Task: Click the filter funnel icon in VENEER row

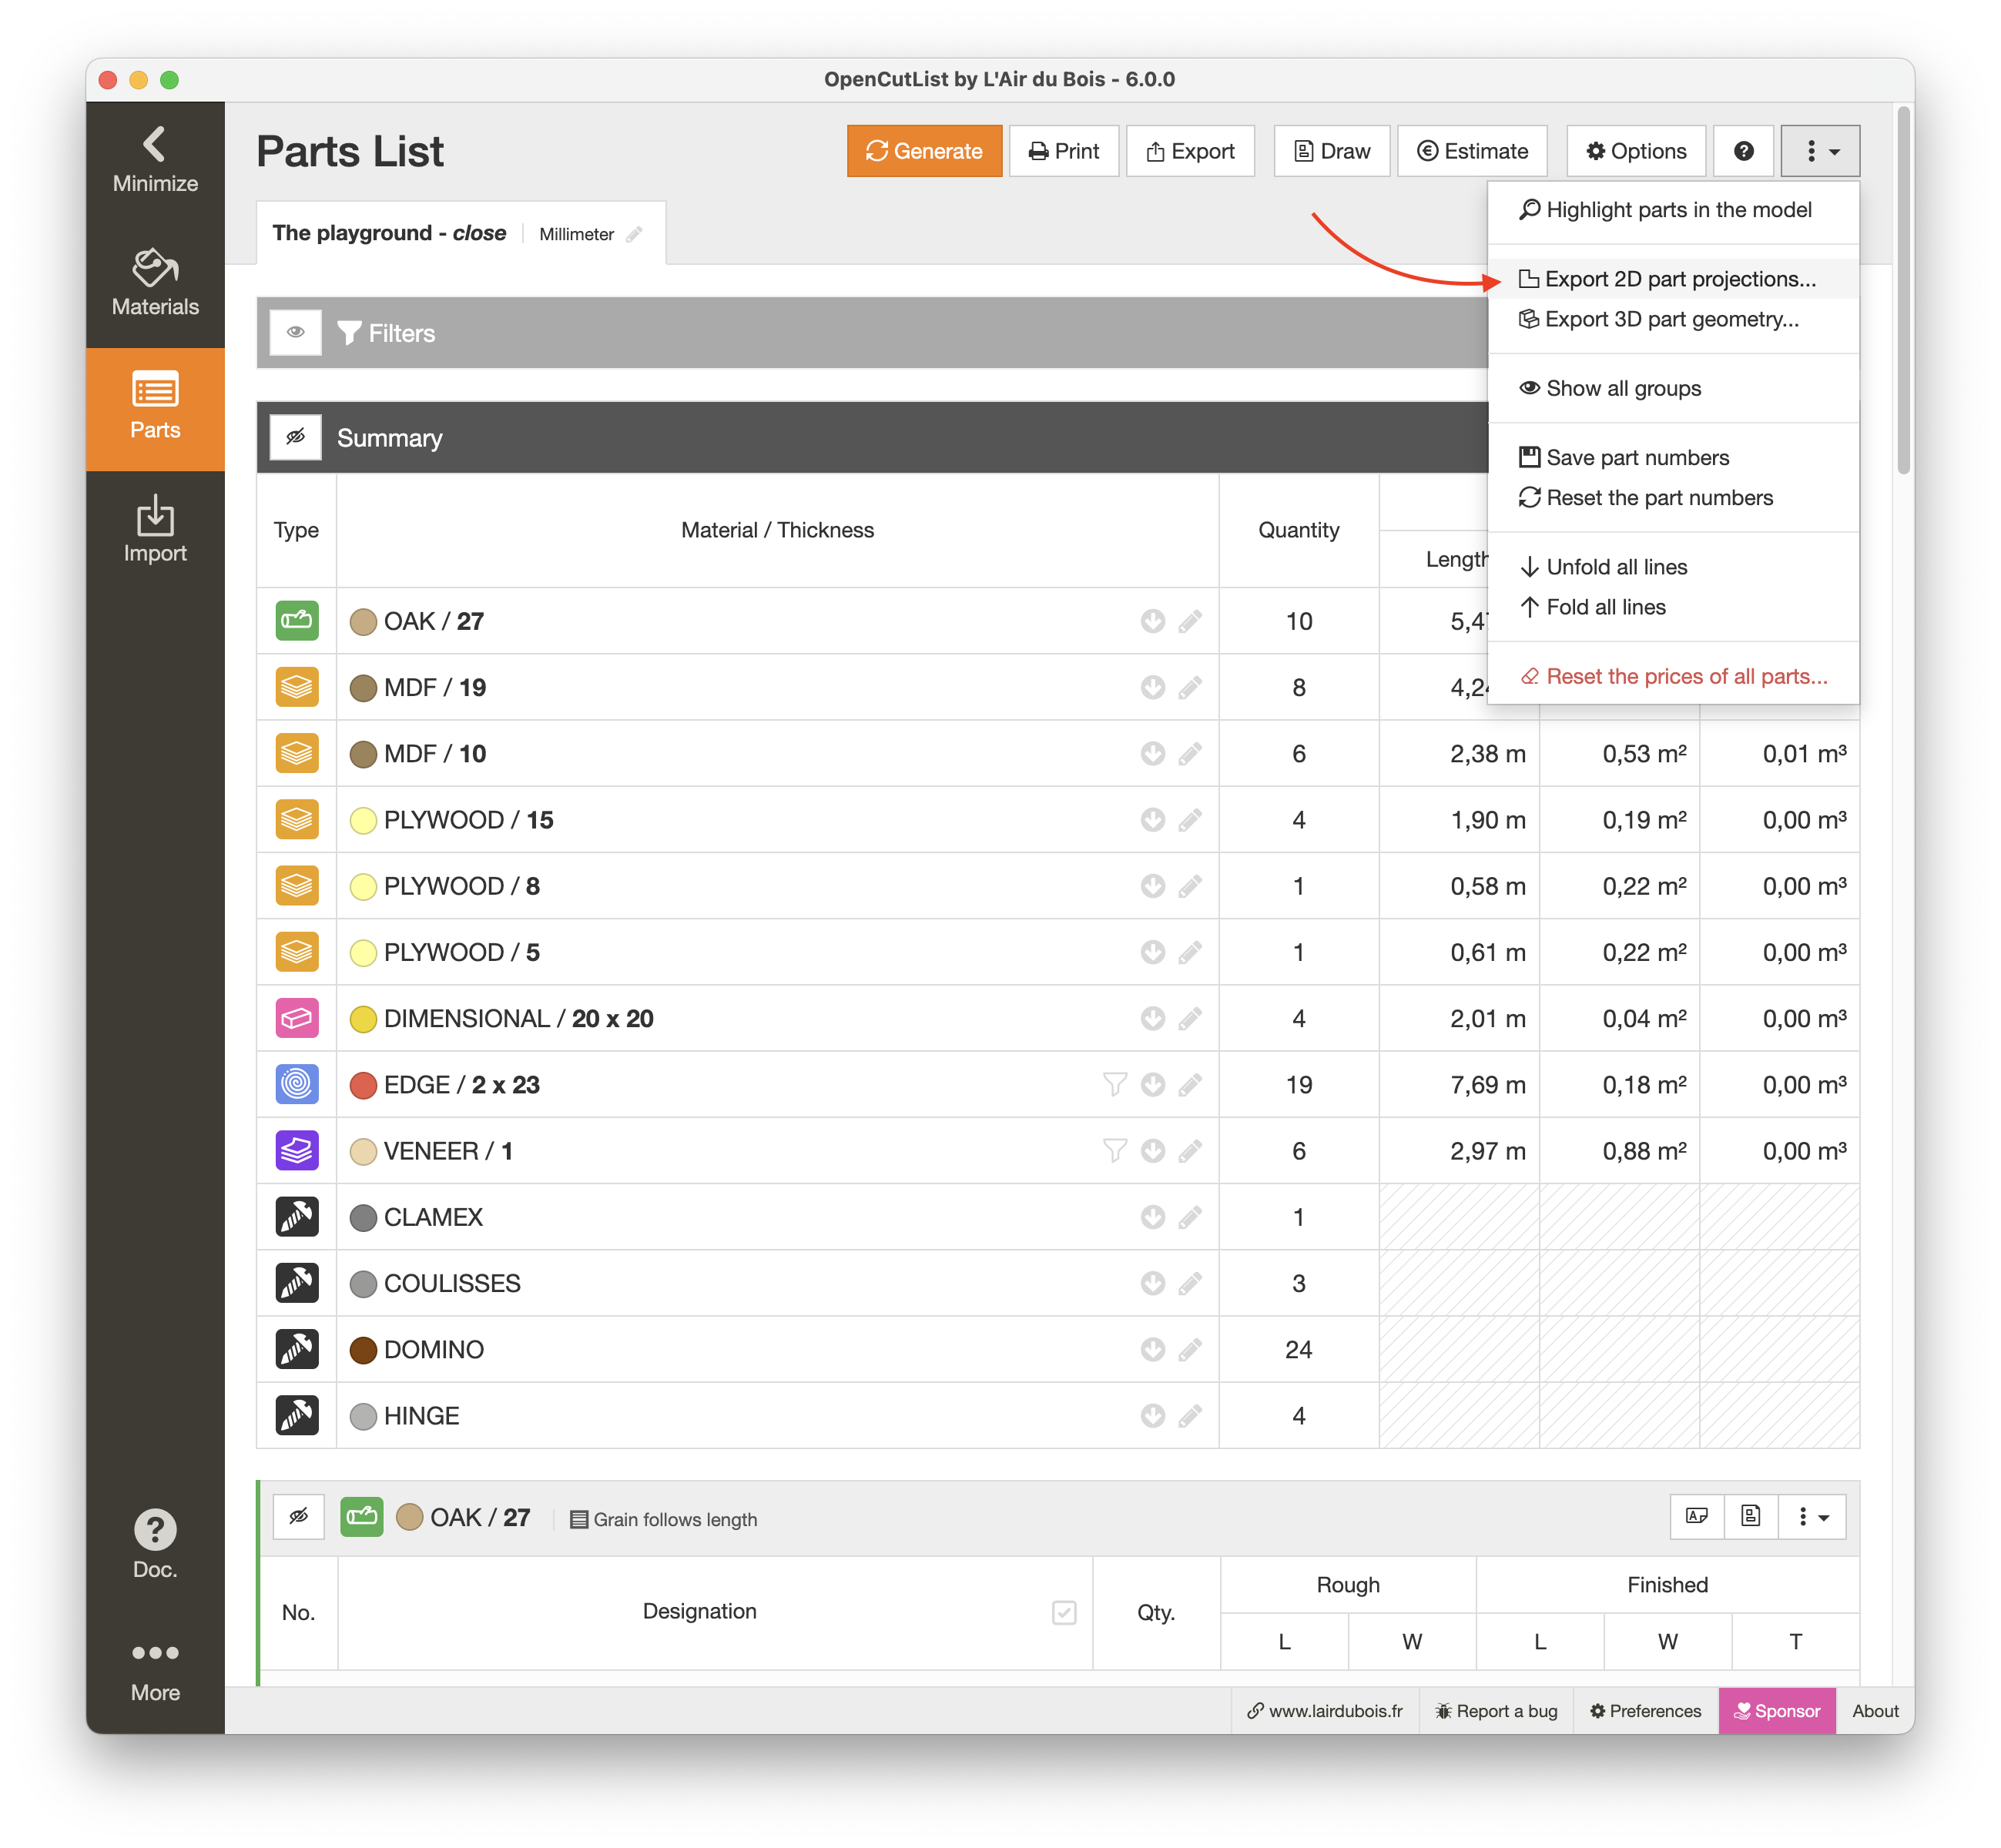Action: point(1114,1151)
